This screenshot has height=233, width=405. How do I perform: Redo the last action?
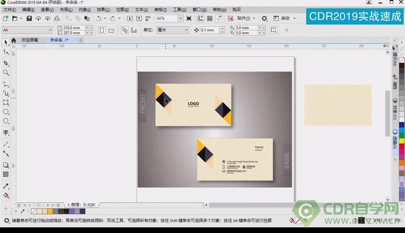pos(113,18)
